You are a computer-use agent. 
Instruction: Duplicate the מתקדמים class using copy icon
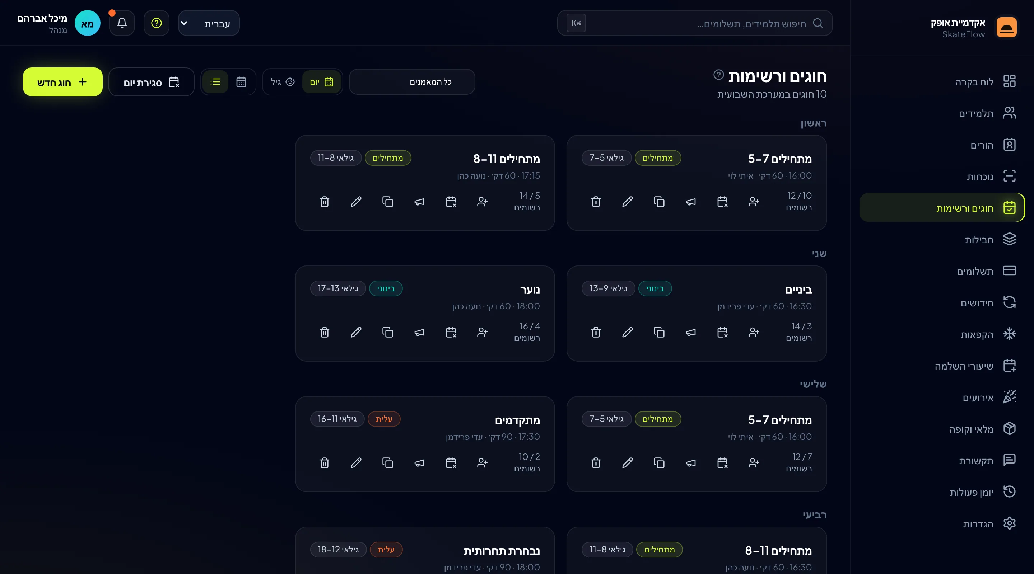click(x=387, y=463)
